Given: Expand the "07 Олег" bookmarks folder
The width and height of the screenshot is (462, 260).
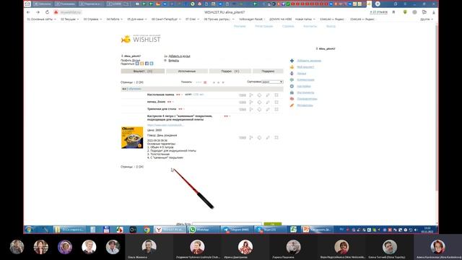Looking at the screenshot, I should [x=192, y=19].
